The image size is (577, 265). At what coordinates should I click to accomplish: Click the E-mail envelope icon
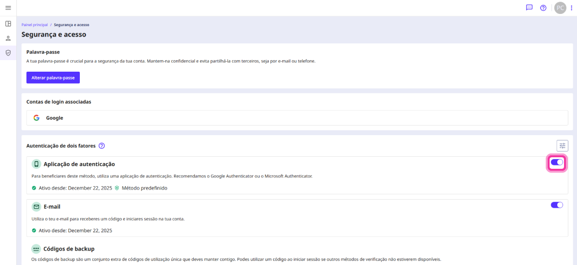pyautogui.click(x=36, y=207)
